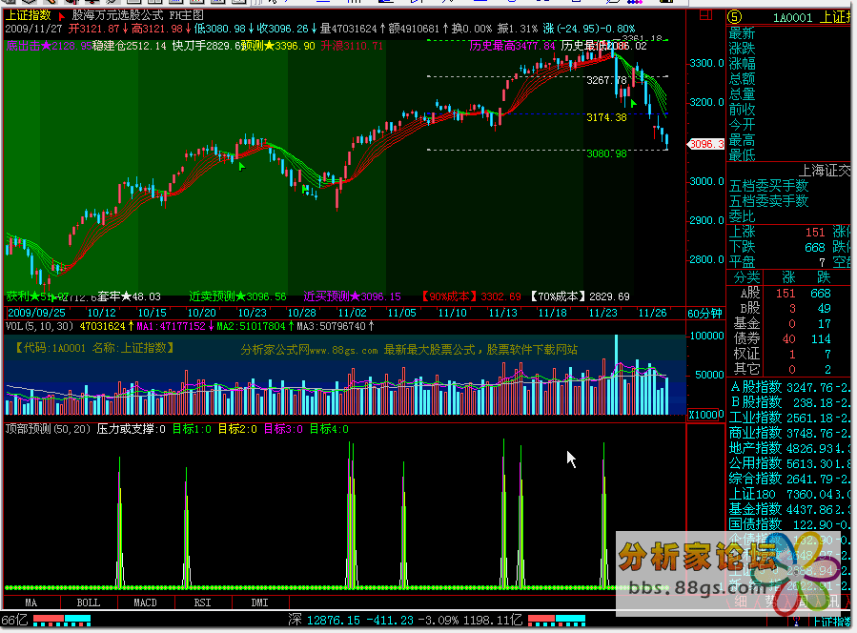
Task: Click the X10000 volume scale label
Action: tap(704, 415)
